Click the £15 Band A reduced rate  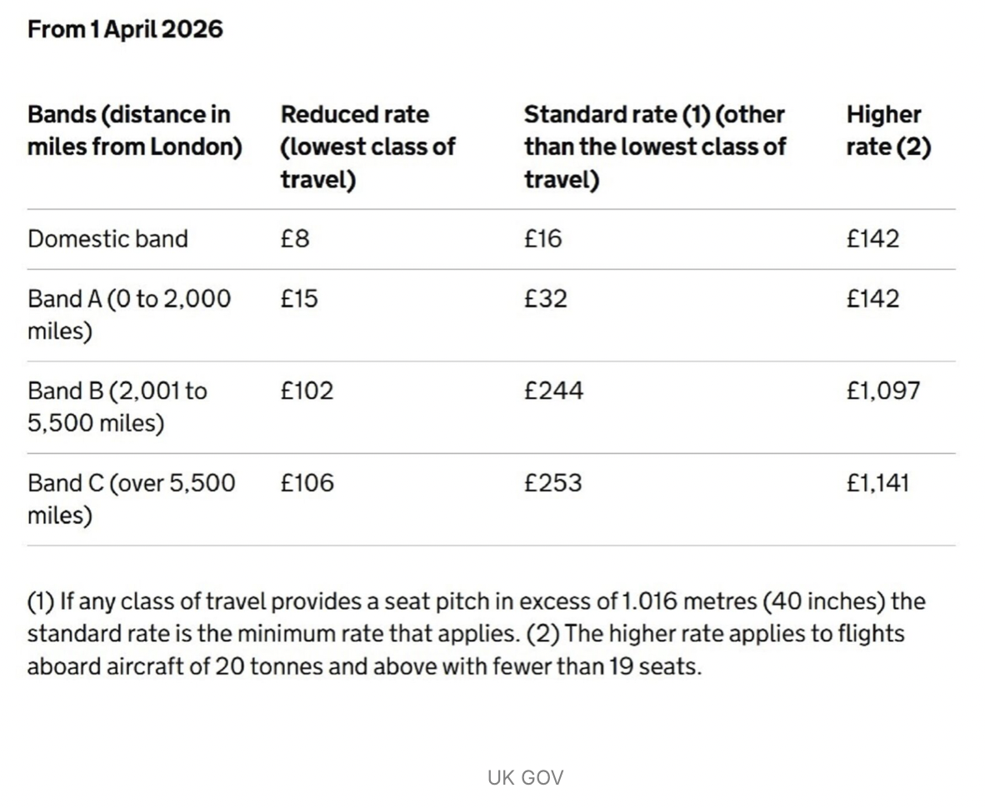pos(299,299)
